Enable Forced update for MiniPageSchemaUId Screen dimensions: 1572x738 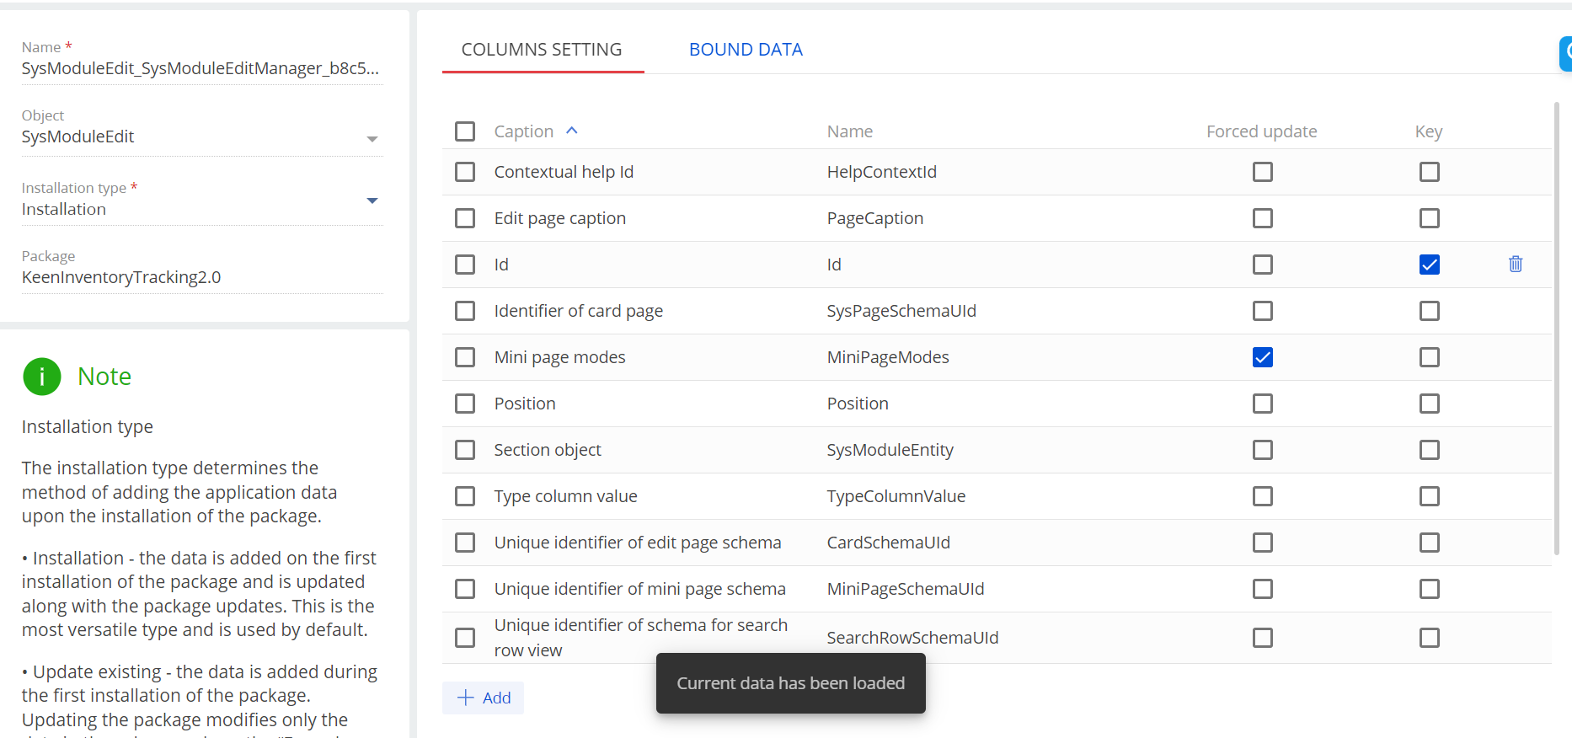pos(1263,589)
